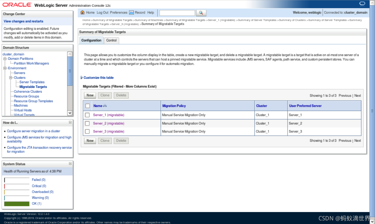
Task: Click the Failed (0) status link
Action: [x=38, y=180]
